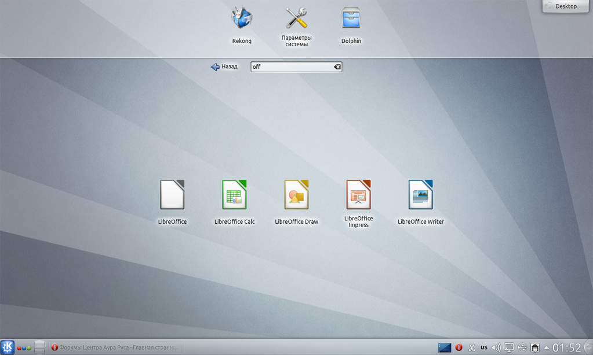593x355 pixels.
Task: Click the Назад back button
Action: pos(224,66)
